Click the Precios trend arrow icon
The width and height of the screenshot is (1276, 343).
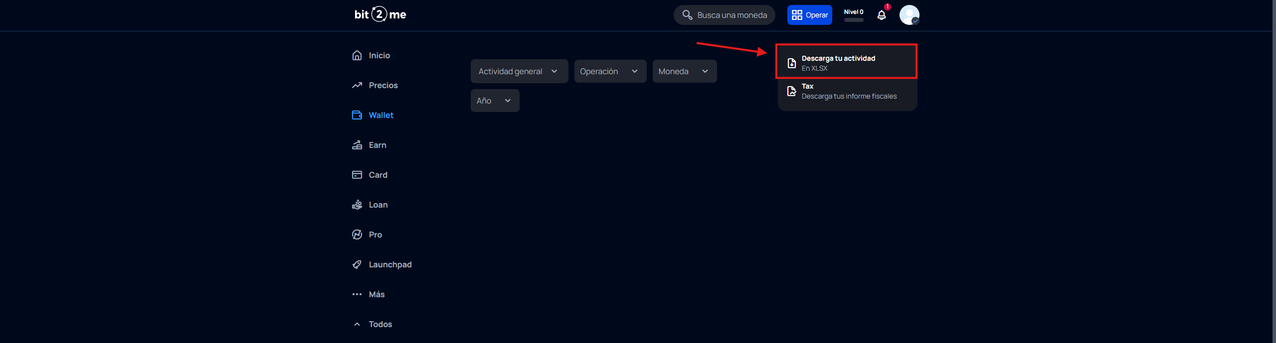357,85
